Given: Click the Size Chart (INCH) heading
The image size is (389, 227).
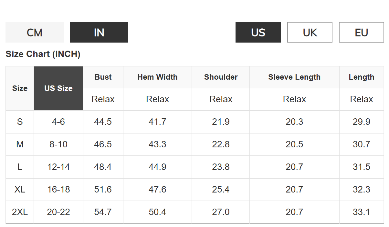Looking at the screenshot, I should (43, 54).
